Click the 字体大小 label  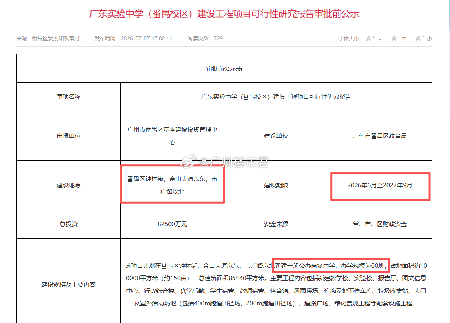pyautogui.click(x=350, y=38)
